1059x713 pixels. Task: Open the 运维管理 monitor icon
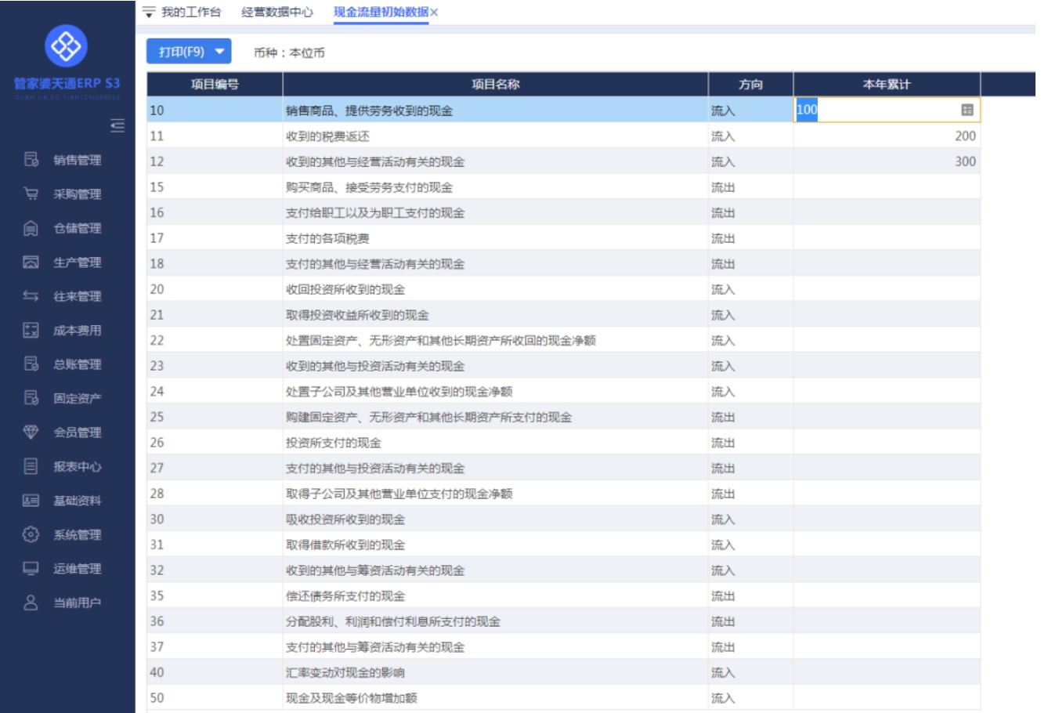[x=31, y=568]
